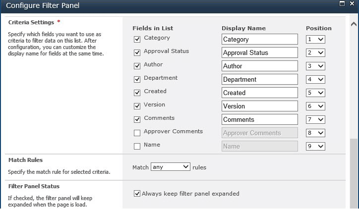Viewport: 359px width, 209px height.
Task: Enable the Approver Comments checkbox
Action: click(137, 133)
